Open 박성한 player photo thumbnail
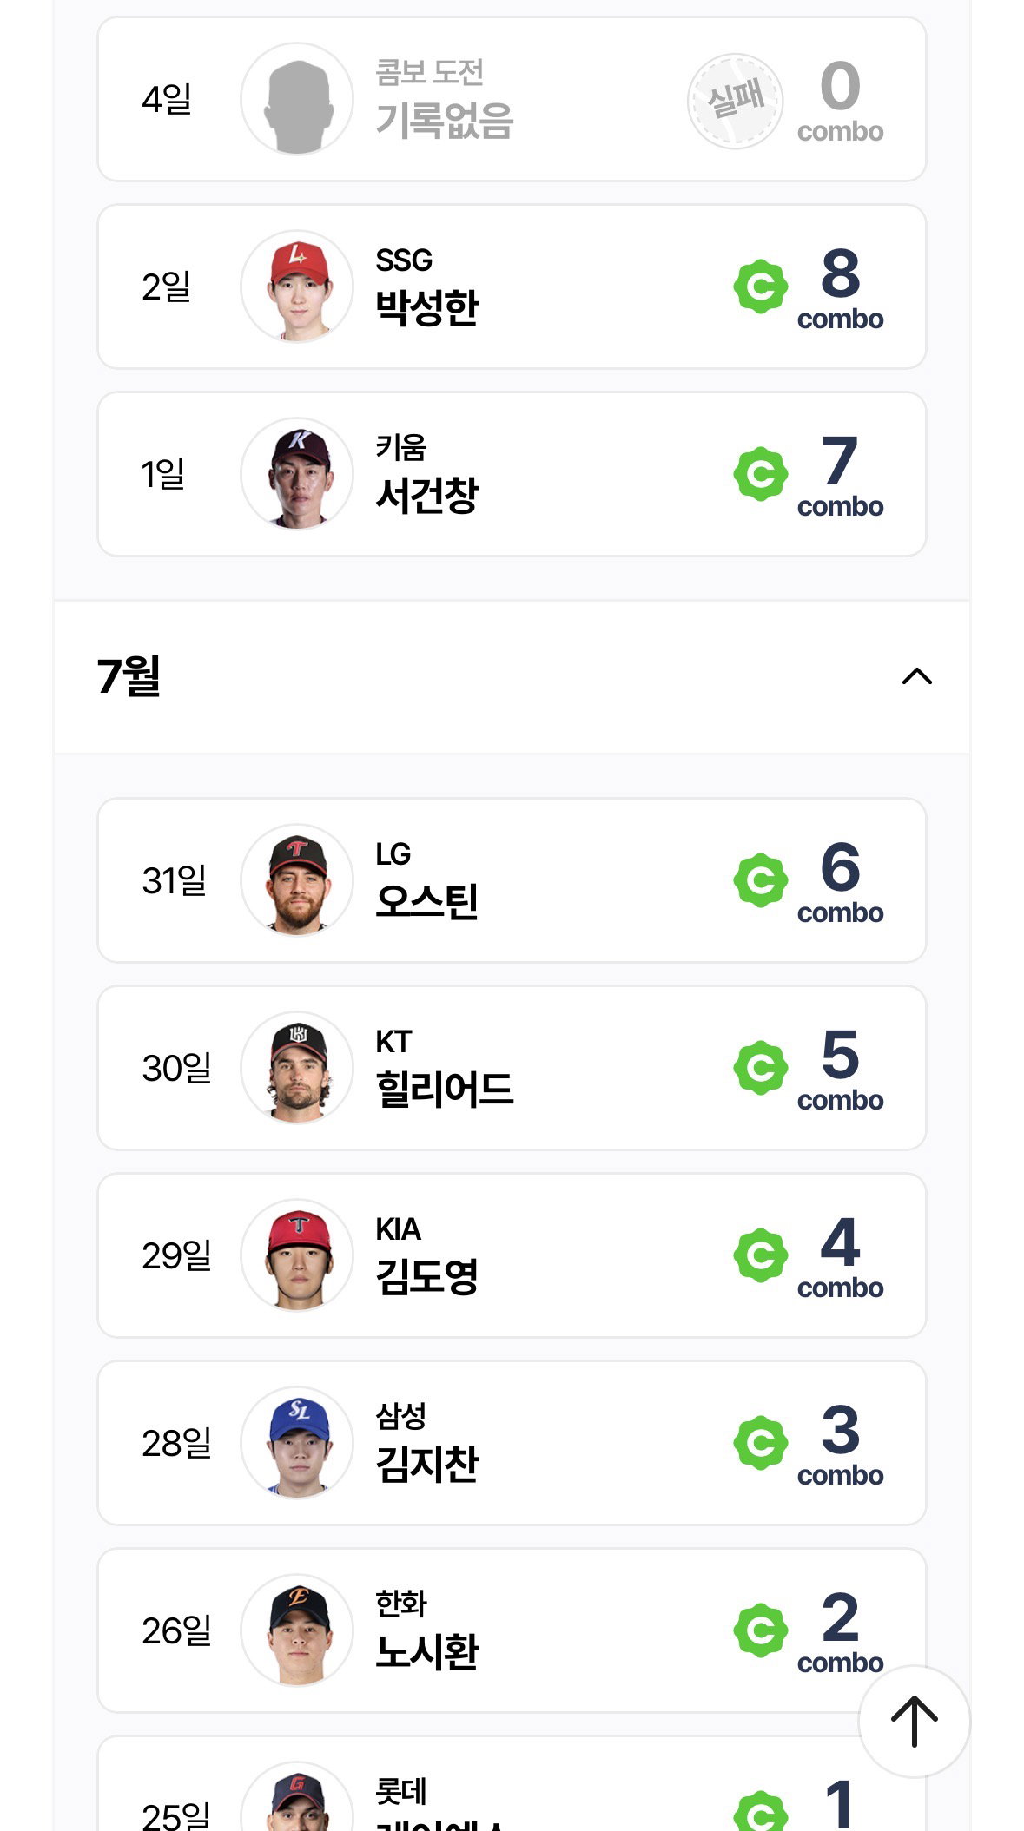This screenshot has height=1831, width=1024. [297, 287]
